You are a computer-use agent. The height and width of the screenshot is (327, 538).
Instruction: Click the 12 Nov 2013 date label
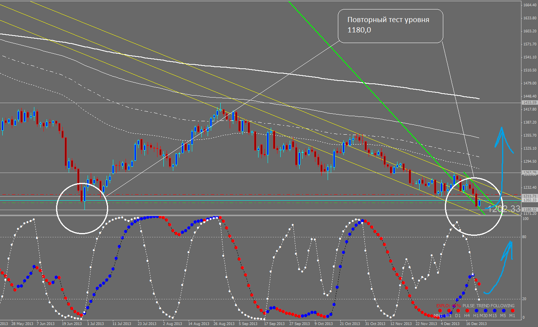point(401,324)
